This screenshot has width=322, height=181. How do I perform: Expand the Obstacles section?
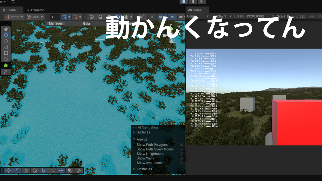pos(144,169)
